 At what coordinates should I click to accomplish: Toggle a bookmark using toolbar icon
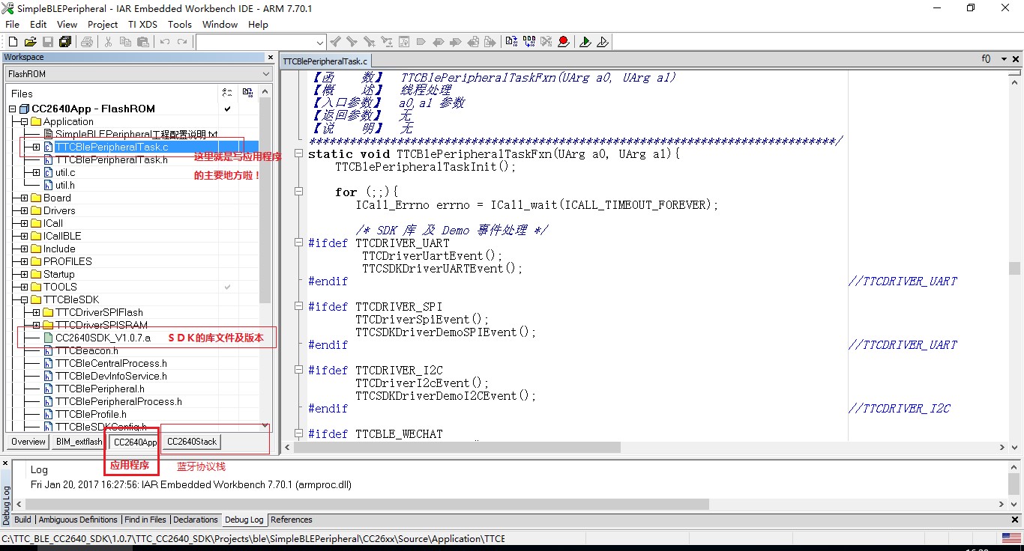coord(421,42)
